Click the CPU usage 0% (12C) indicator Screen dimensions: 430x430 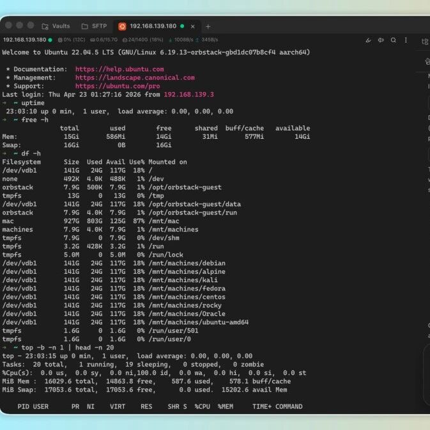point(72,40)
